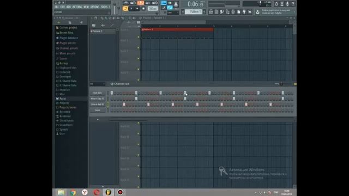Click the Channel rack graph editor icon
349x196 pixels.
pos(295,84)
